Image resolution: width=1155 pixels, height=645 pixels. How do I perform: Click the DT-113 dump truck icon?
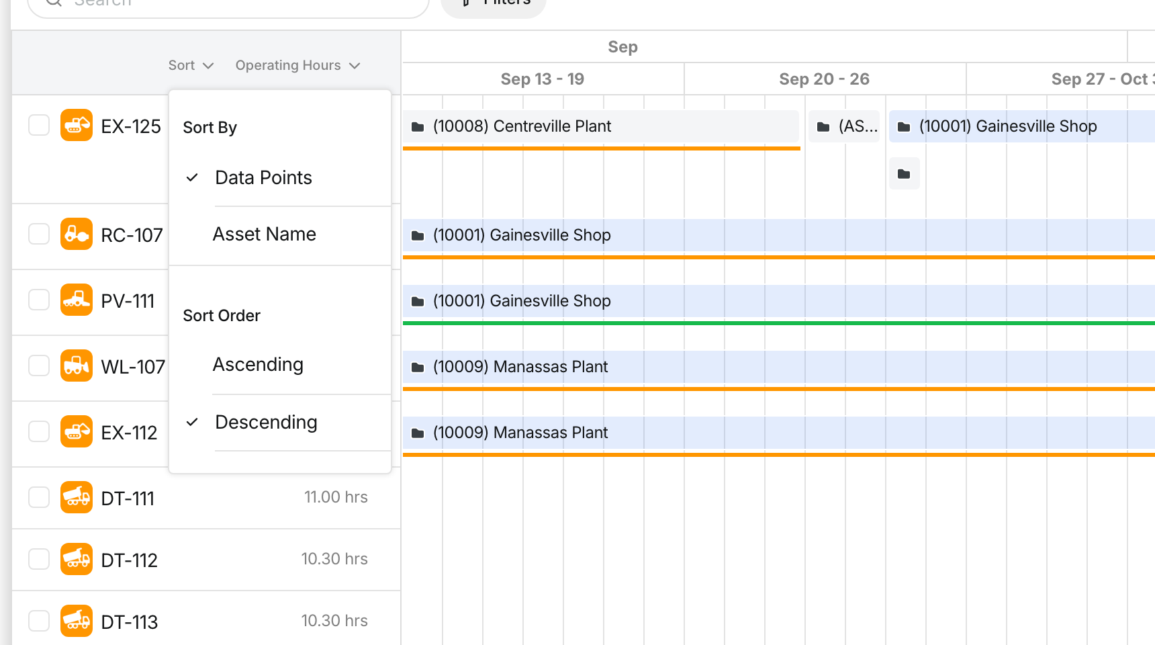[77, 621]
